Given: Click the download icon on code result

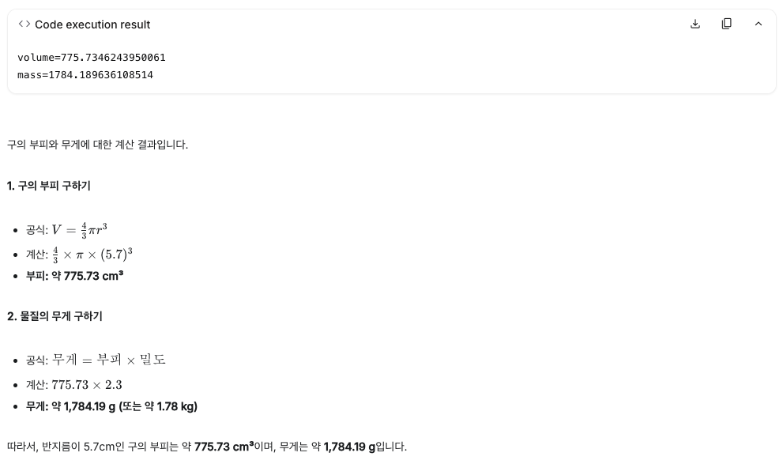Looking at the screenshot, I should point(695,24).
